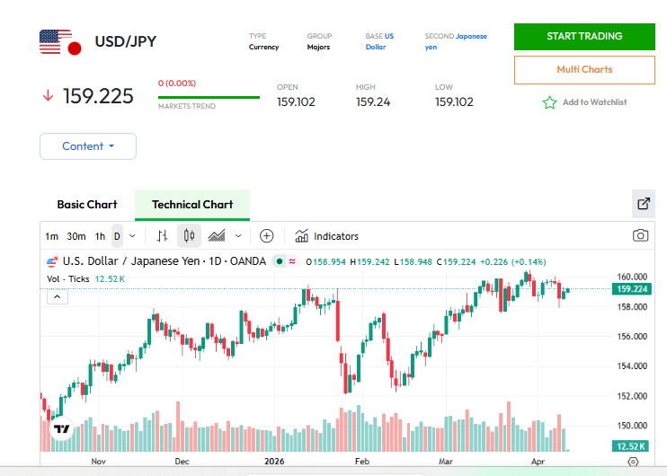Open the Indicators panel
667x476 pixels.
(x=327, y=236)
